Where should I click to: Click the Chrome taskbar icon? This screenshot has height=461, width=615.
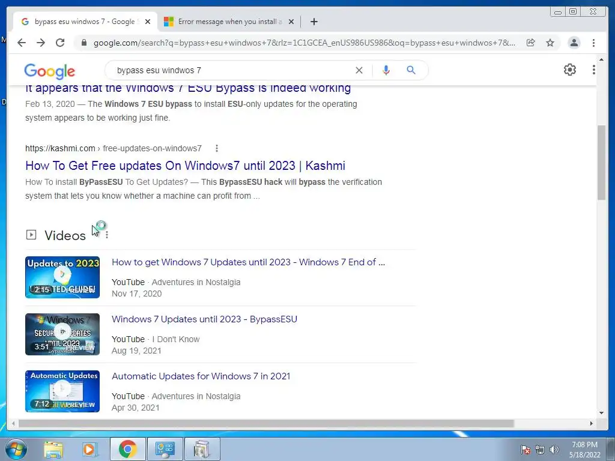pyautogui.click(x=127, y=449)
